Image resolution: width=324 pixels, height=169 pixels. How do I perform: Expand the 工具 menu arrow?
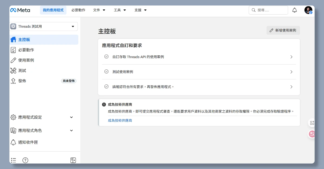point(125,10)
